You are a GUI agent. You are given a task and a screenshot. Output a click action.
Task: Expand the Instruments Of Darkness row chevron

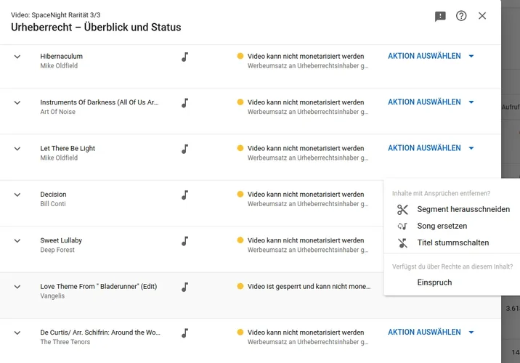(17, 102)
